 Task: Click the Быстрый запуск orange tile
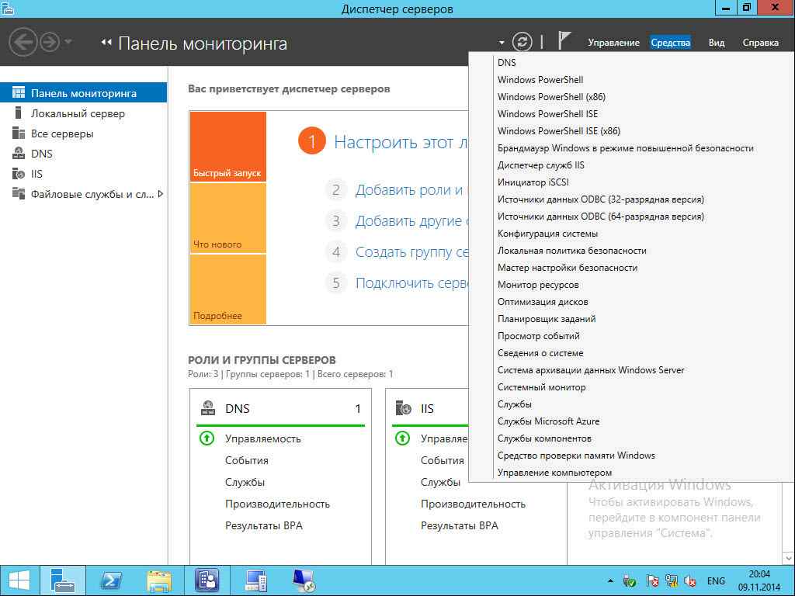click(x=227, y=147)
